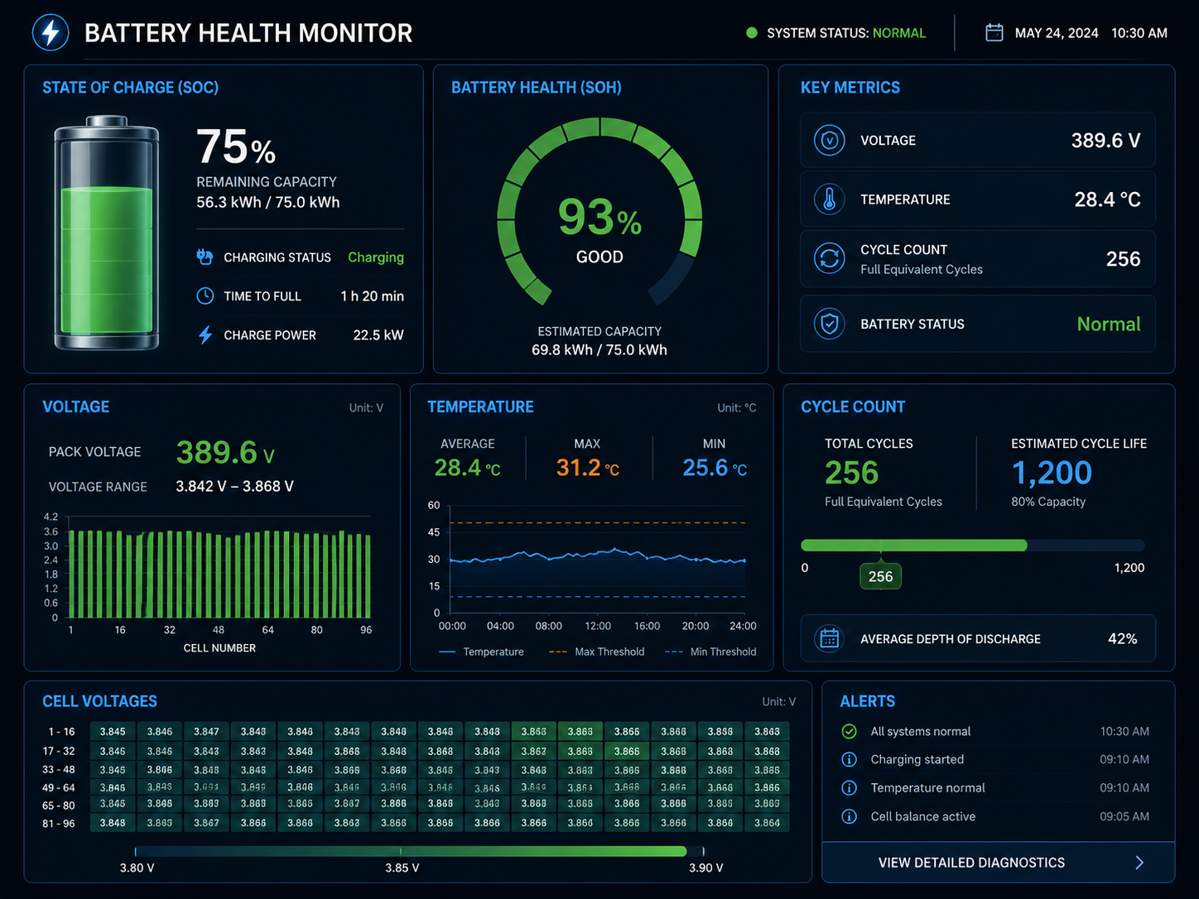This screenshot has width=1199, height=899.
Task: Click the 69.8 kWh / 75.0 kWh estimated capacity
Action: (x=599, y=350)
